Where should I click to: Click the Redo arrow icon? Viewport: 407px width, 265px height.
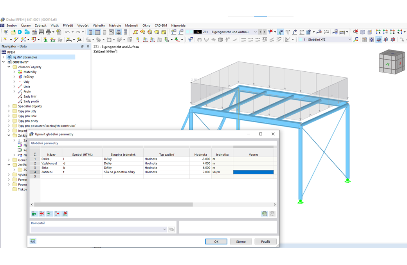(x=78, y=32)
